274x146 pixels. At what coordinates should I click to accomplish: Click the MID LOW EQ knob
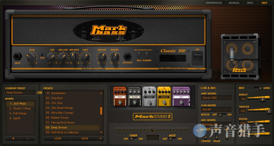[x=62, y=57]
